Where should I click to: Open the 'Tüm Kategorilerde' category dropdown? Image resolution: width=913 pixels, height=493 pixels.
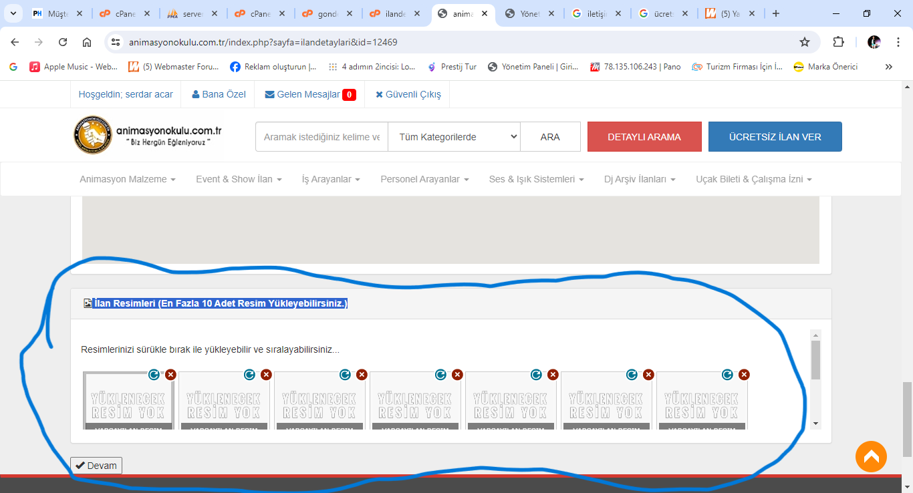(x=454, y=136)
